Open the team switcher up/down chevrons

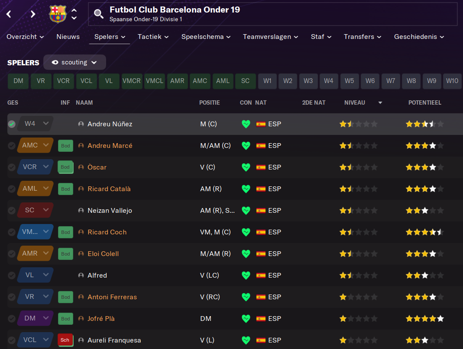(74, 14)
